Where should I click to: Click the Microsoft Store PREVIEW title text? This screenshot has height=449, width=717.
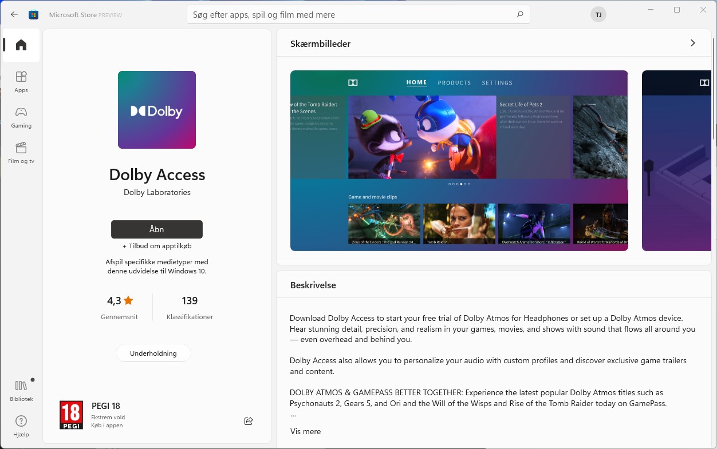85,15
